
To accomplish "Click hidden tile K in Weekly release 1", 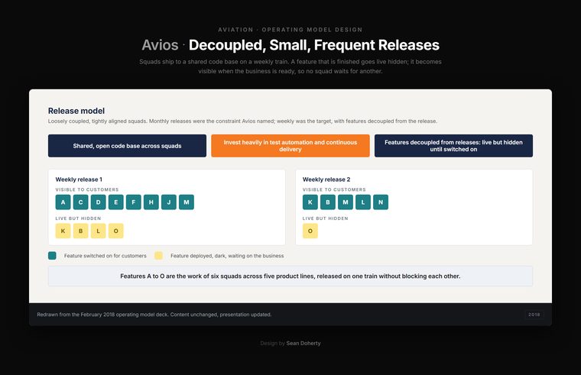I will [63, 231].
